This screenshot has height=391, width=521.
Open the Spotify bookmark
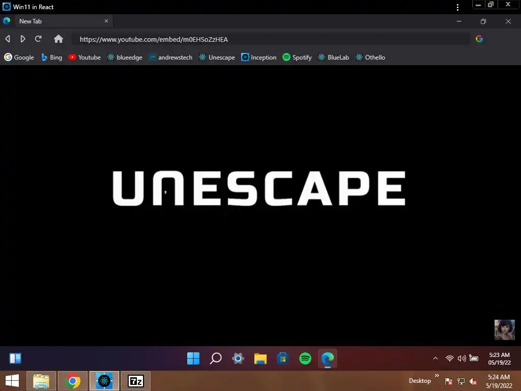coord(297,57)
